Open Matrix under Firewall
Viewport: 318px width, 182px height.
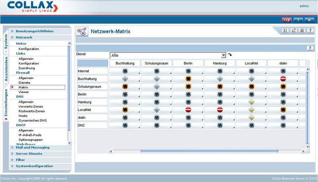tap(23, 87)
